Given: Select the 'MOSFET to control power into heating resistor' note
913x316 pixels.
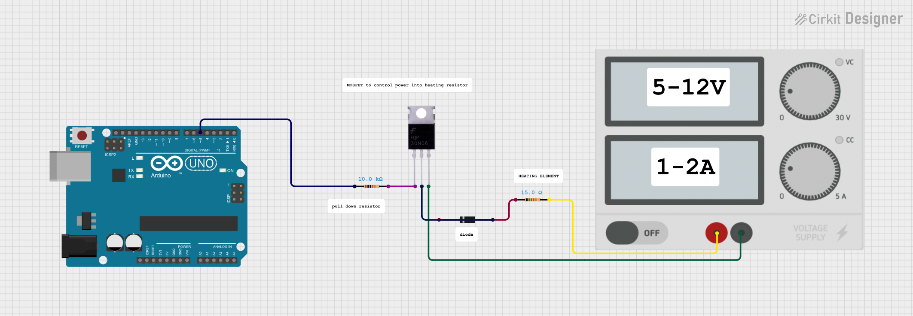Looking at the screenshot, I should pos(407,85).
